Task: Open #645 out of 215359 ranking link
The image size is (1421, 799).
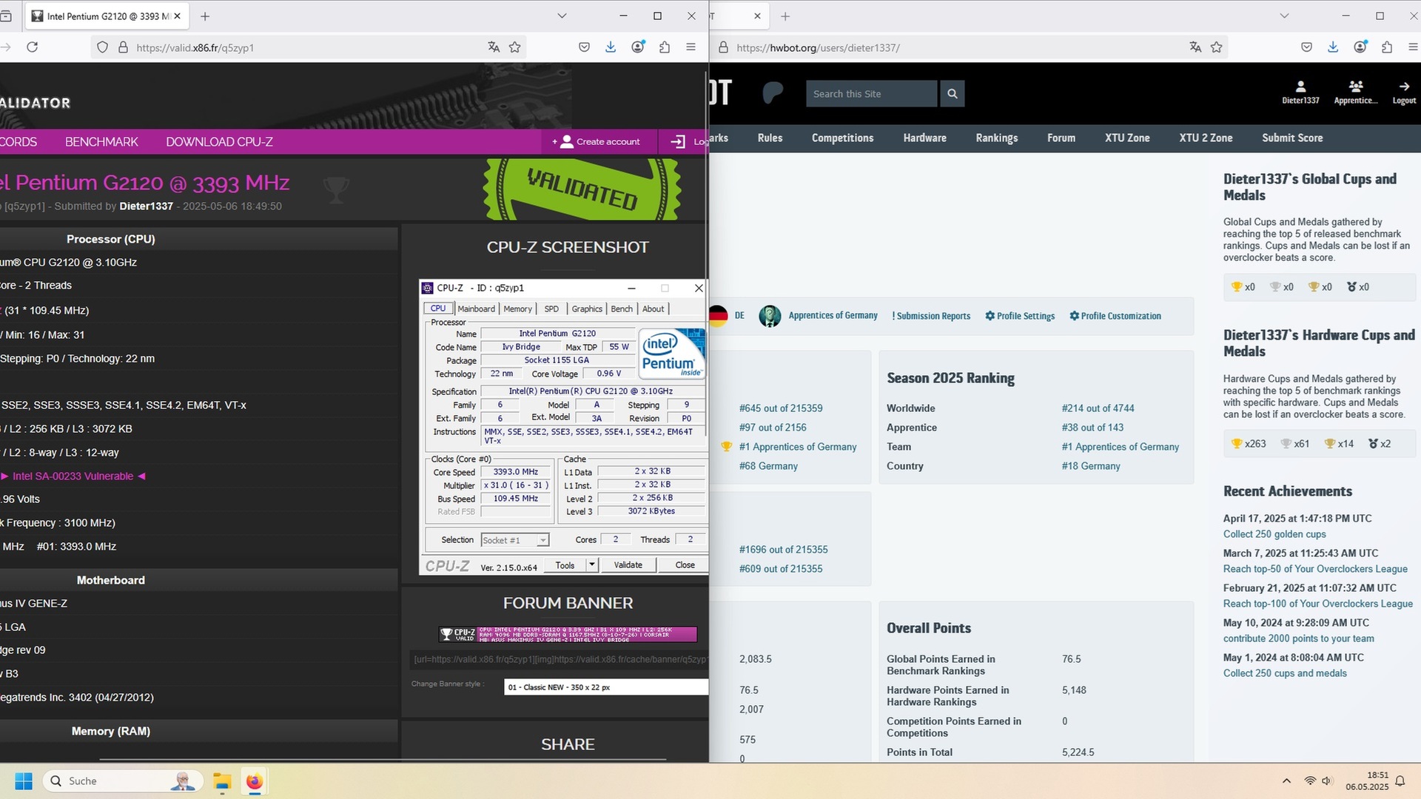Action: pos(781,408)
